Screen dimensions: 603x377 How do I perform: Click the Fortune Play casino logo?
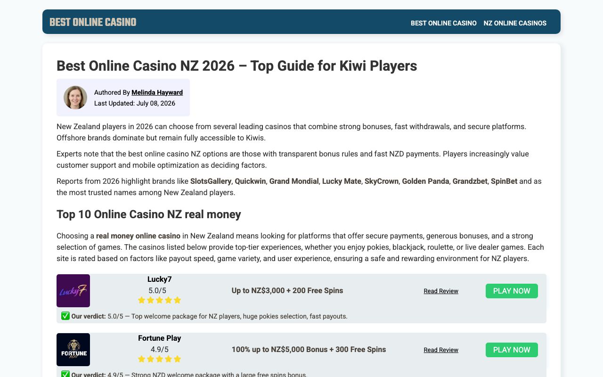[x=73, y=350]
